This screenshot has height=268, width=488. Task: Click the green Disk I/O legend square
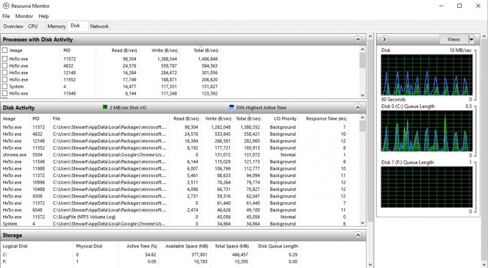pos(105,108)
